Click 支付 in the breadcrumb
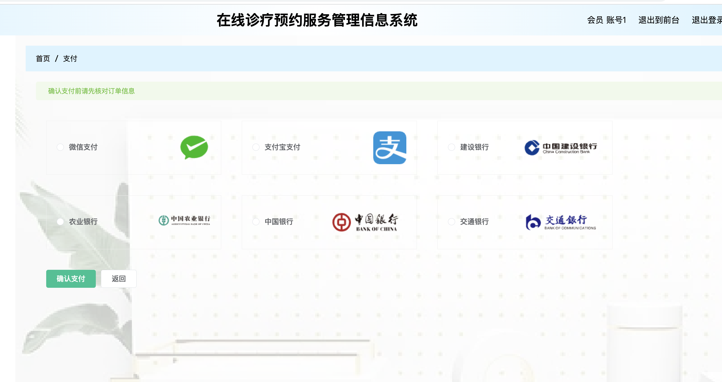 point(70,59)
